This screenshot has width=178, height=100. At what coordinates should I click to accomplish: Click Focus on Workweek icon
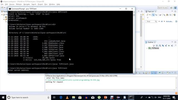coord(160,15)
